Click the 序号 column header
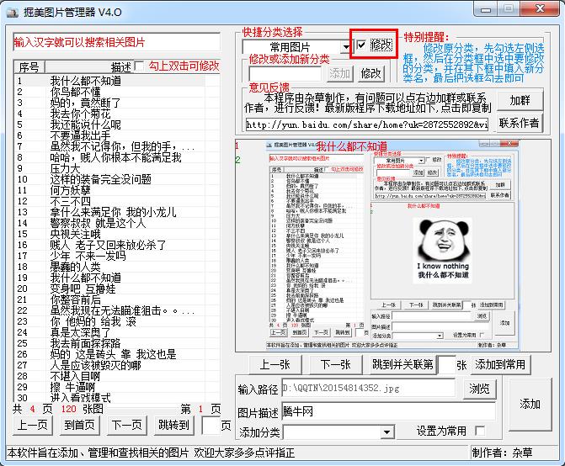The height and width of the screenshot is (466, 565). click(29, 66)
